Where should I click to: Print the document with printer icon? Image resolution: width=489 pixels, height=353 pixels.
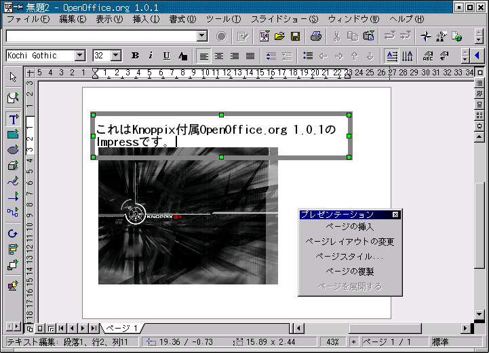pos(316,37)
